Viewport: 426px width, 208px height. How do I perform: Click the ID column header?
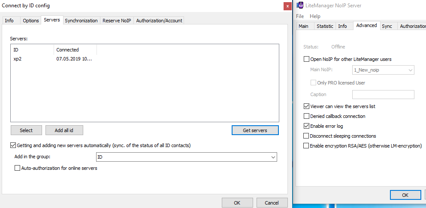32,50
